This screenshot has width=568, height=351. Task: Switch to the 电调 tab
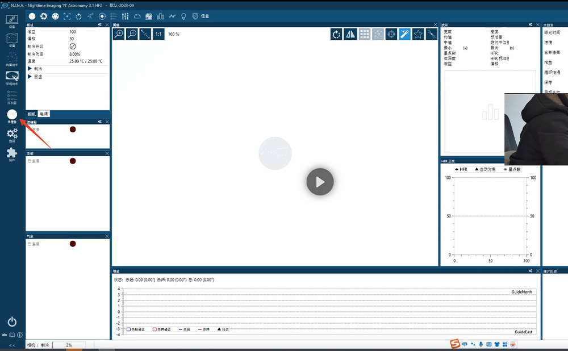coord(44,114)
